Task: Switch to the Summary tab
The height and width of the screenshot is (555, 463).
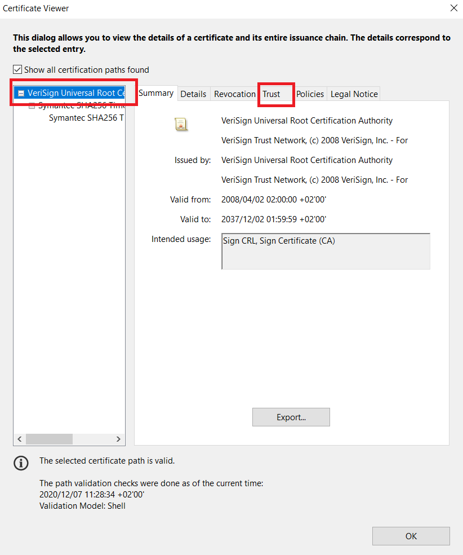Action: pos(156,93)
